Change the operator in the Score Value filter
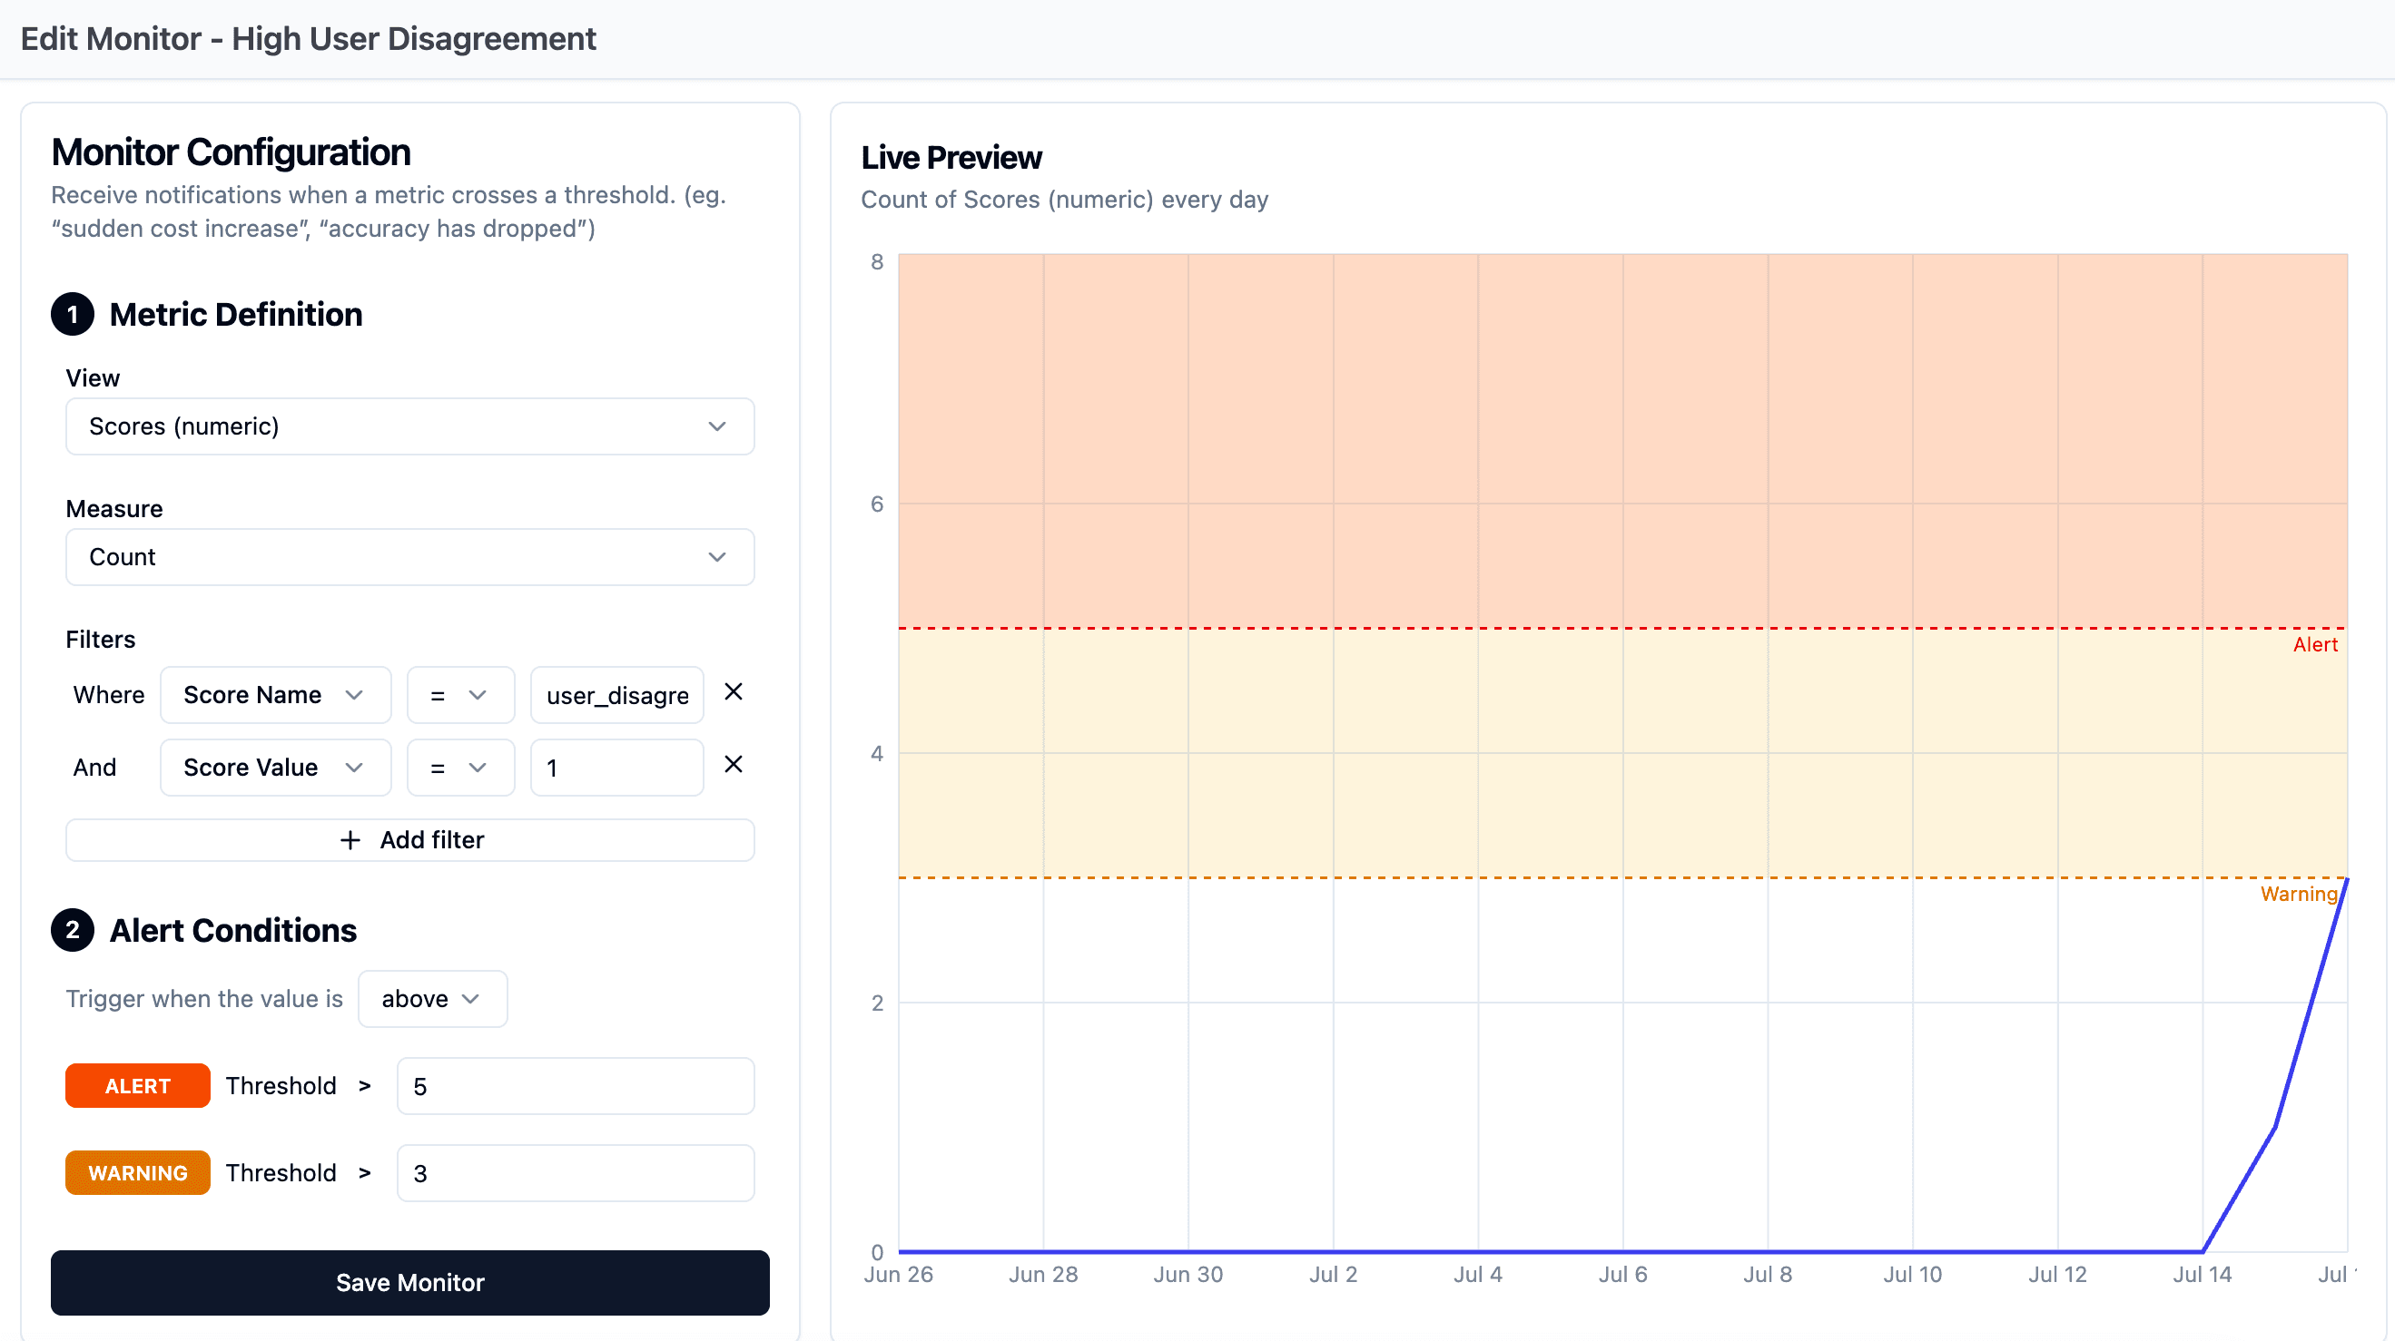 click(x=460, y=768)
